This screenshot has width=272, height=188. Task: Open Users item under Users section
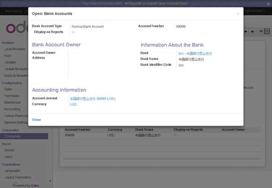coord(8,157)
